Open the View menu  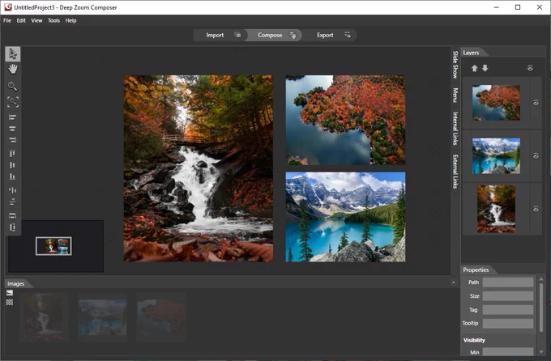36,20
